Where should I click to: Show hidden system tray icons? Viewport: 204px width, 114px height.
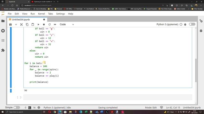click(176, 112)
